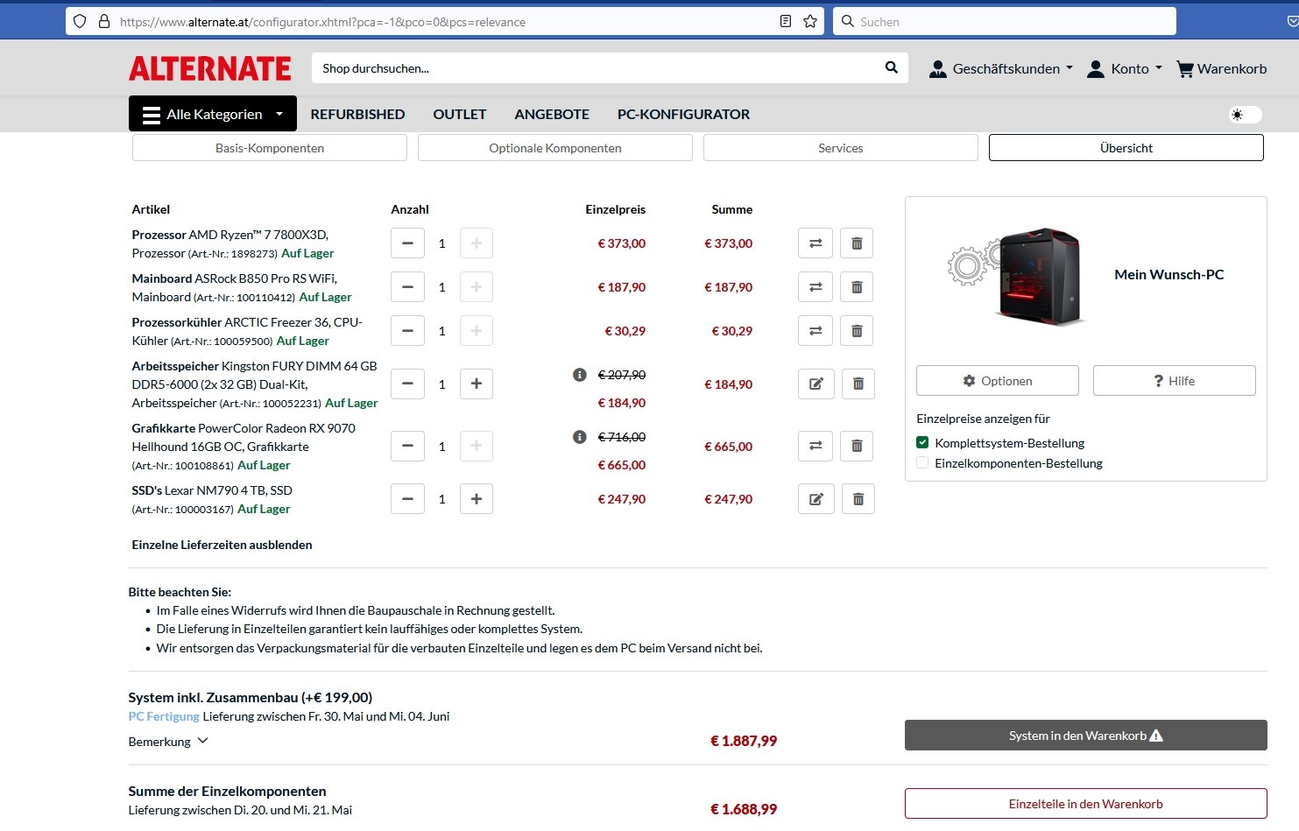Decrease quantity of AMD Ryzen 7 7800X3D

407,243
